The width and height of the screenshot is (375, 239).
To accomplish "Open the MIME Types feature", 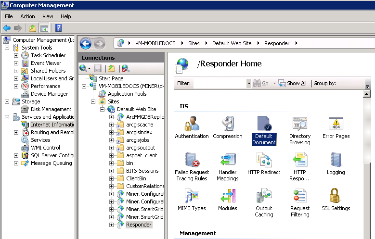I will (192, 197).
